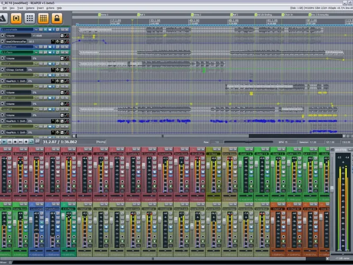Open the Actions menu
The height and width of the screenshot is (265, 353).
(50, 8)
